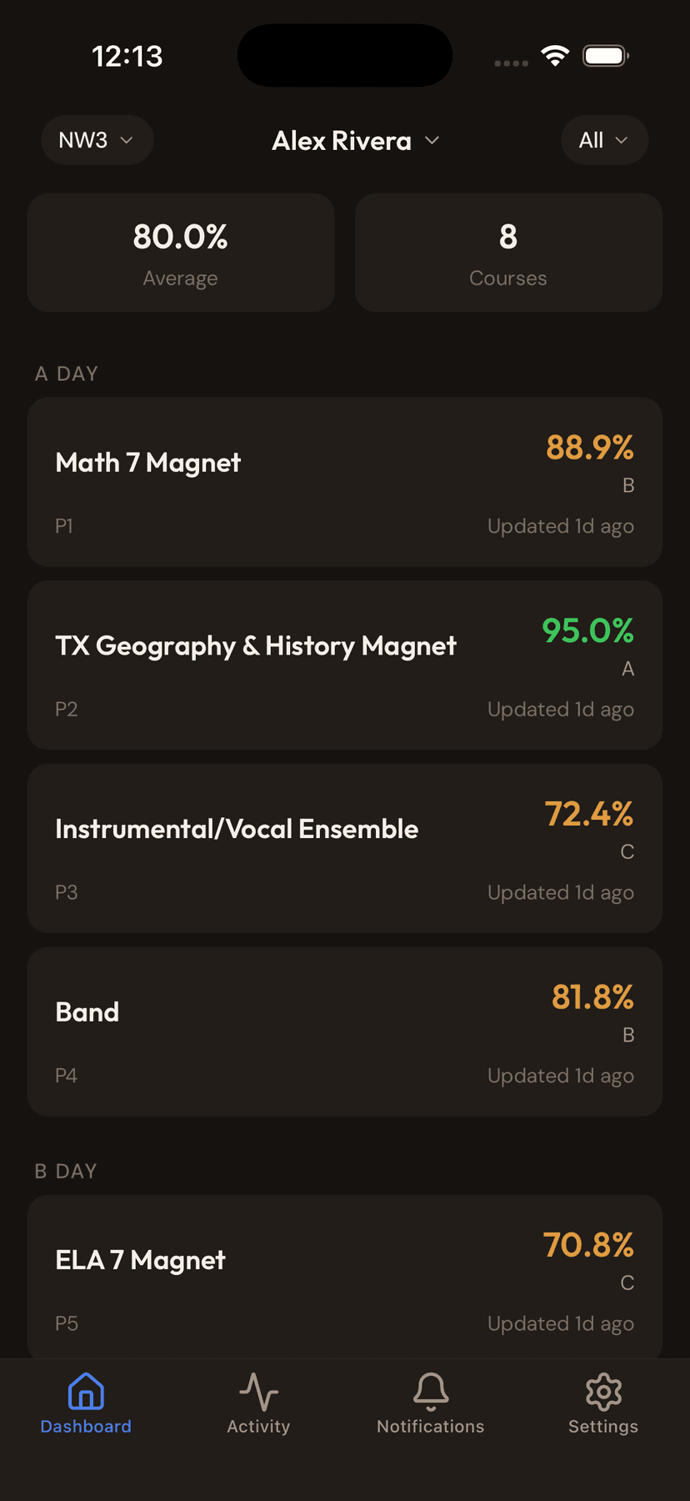690x1501 pixels.
Task: Open the Instrumental/Vocal Ensemble course
Action: [x=344, y=848]
